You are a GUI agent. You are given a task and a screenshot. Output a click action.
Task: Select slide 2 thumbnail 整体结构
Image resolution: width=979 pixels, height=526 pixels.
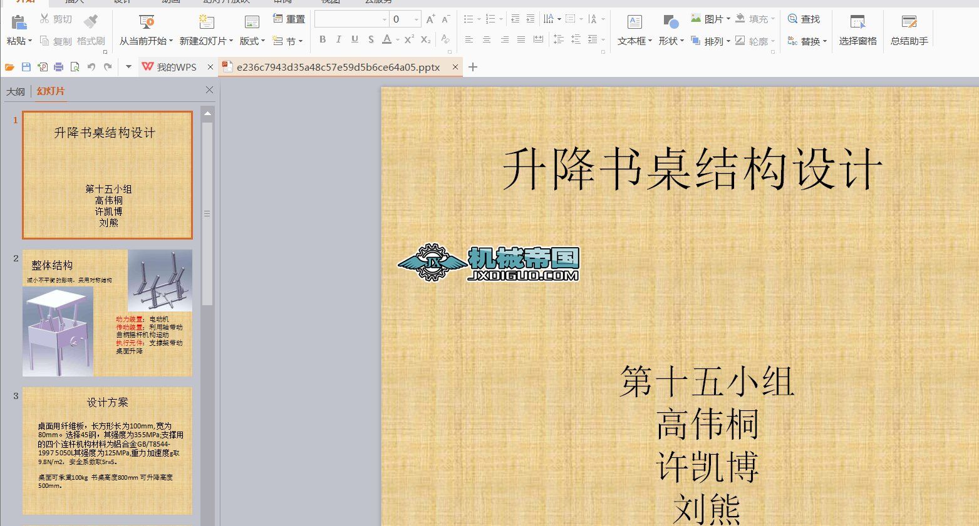coord(107,313)
